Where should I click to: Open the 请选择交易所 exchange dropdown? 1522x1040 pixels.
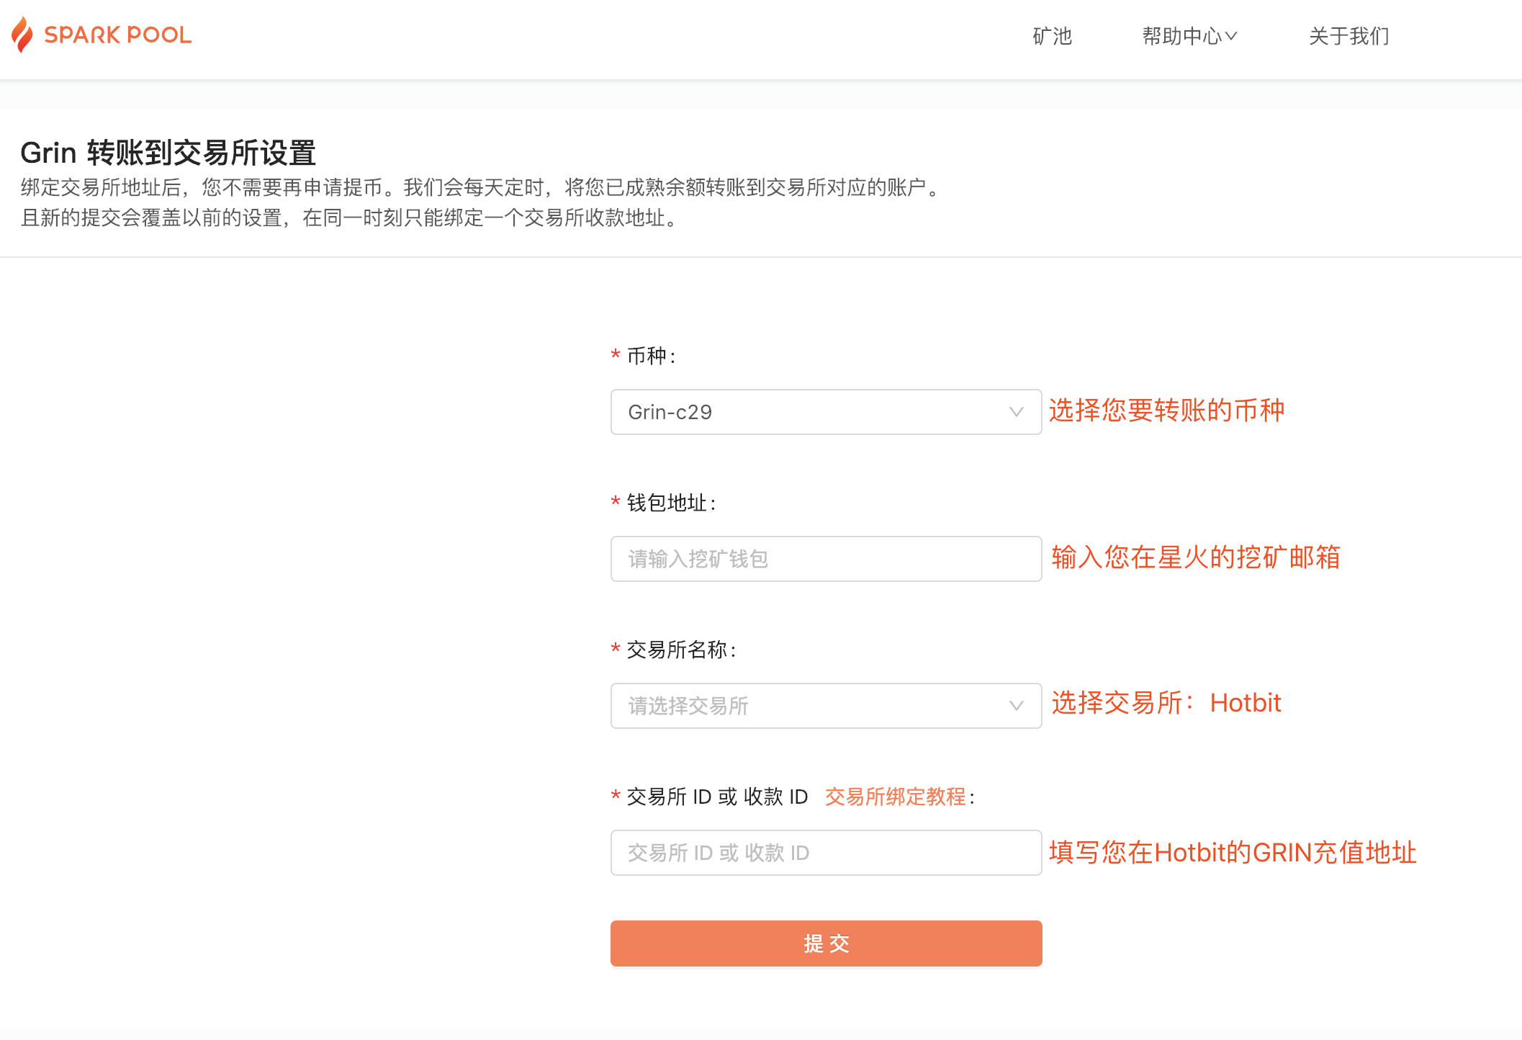point(826,706)
